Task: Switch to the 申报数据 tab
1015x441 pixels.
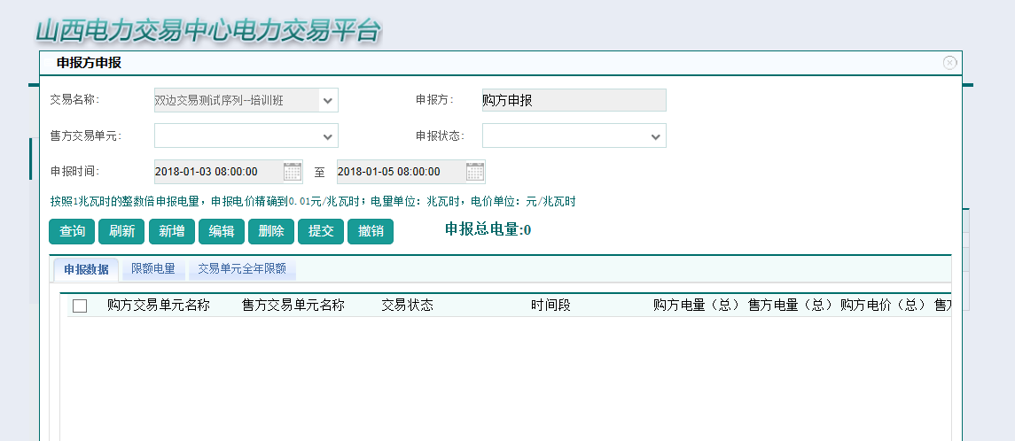Action: [x=86, y=269]
